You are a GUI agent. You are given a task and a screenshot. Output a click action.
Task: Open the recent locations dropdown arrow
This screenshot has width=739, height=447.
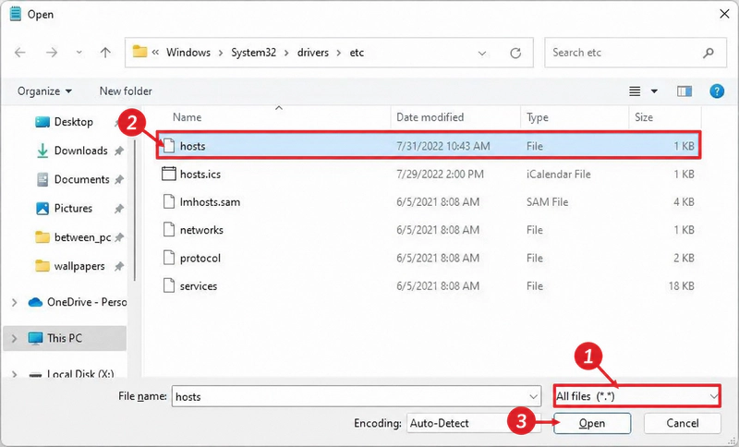tap(79, 53)
